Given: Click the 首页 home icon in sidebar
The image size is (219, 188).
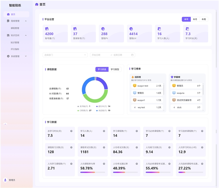Looking at the screenshot, I should click(8, 14).
